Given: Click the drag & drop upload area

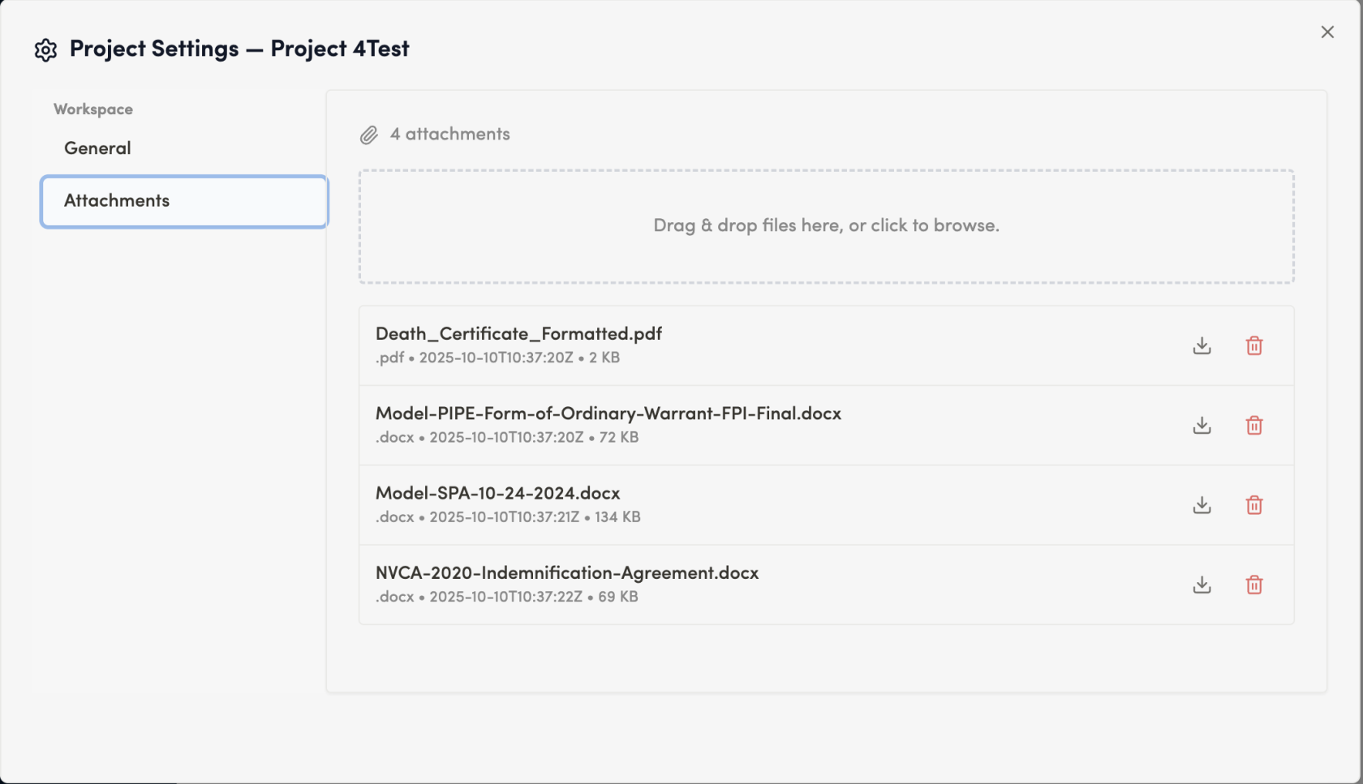Looking at the screenshot, I should (x=826, y=226).
